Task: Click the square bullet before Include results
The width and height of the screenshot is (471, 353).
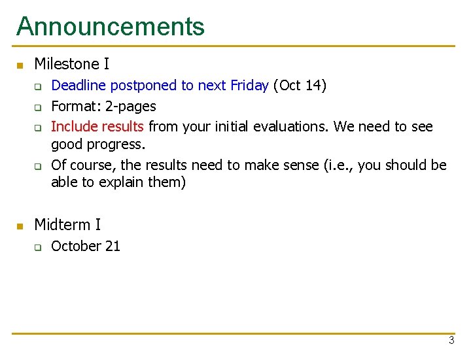Action: point(38,128)
